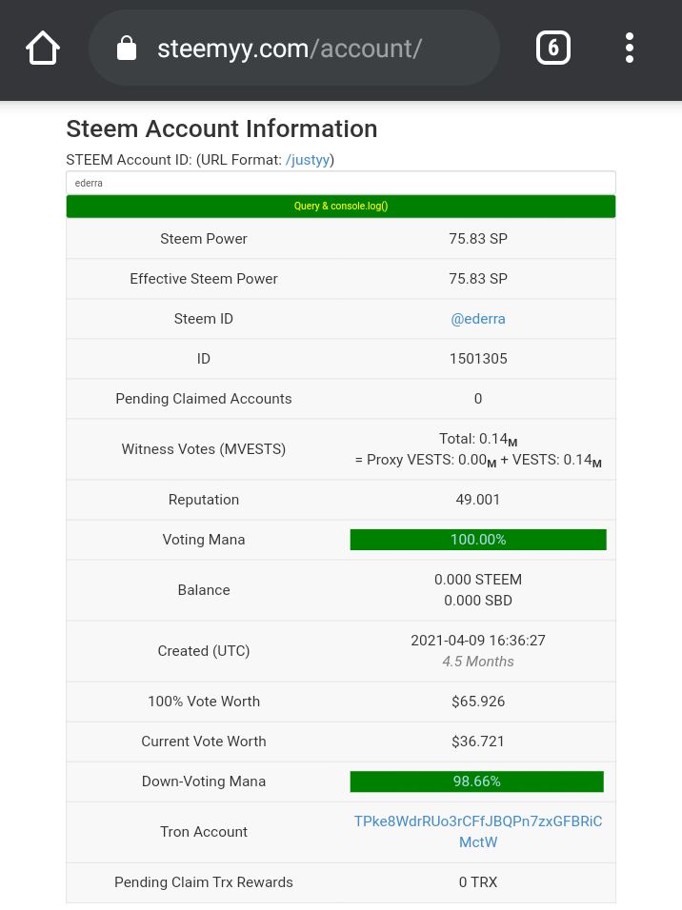Open the @ederra profile link
682x910 pixels.
478,319
